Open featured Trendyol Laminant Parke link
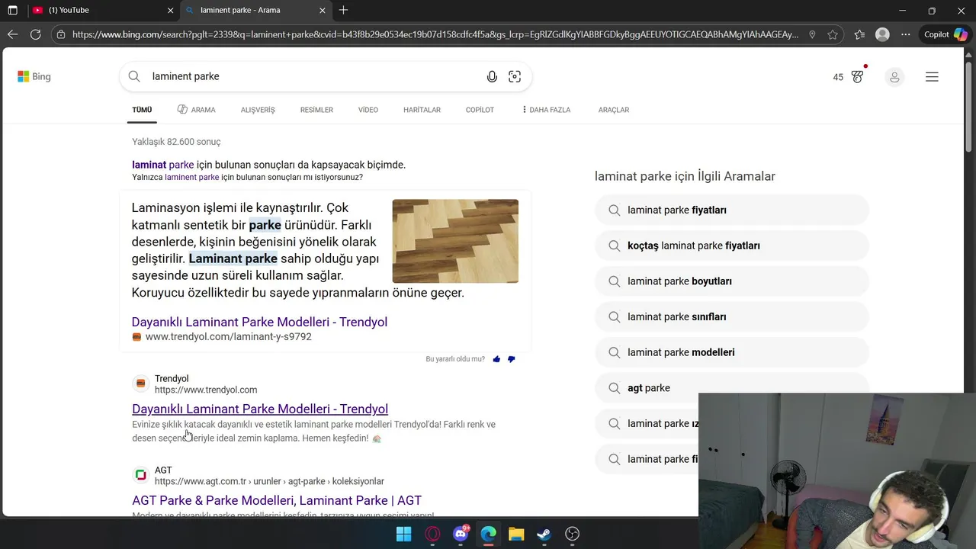Image resolution: width=976 pixels, height=549 pixels. click(259, 322)
